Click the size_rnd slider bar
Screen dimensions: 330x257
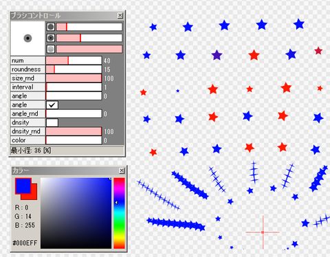point(74,78)
